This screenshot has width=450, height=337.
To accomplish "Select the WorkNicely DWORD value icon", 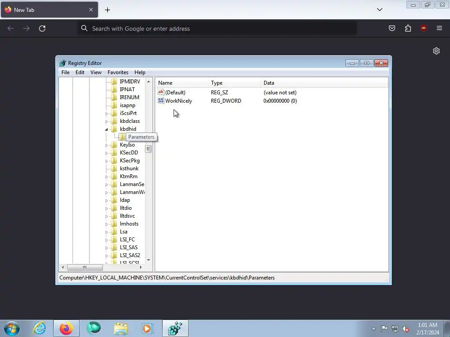I will 161,100.
